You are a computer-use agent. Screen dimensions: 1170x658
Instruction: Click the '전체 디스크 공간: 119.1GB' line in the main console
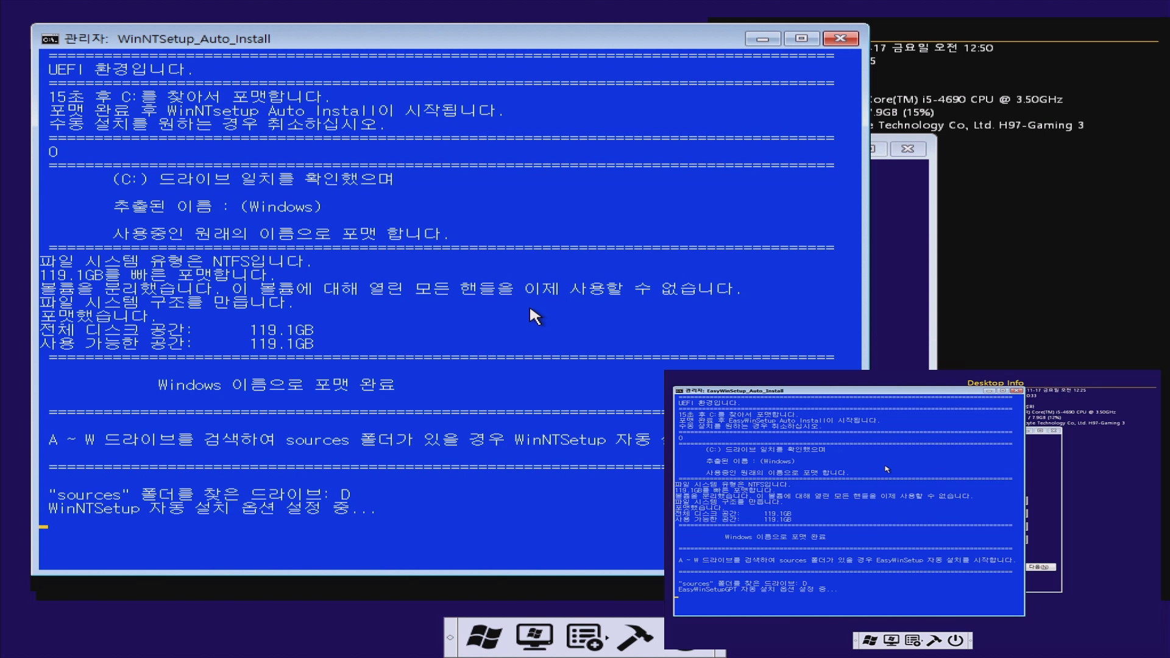177,330
